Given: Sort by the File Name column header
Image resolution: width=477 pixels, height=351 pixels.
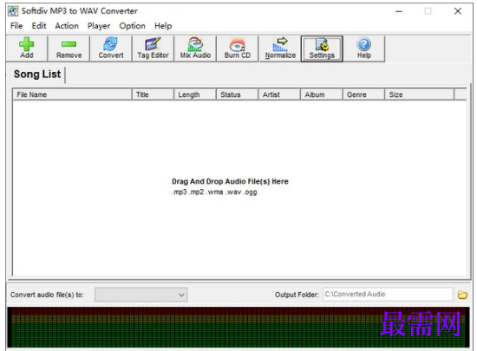Looking at the screenshot, I should [x=72, y=94].
